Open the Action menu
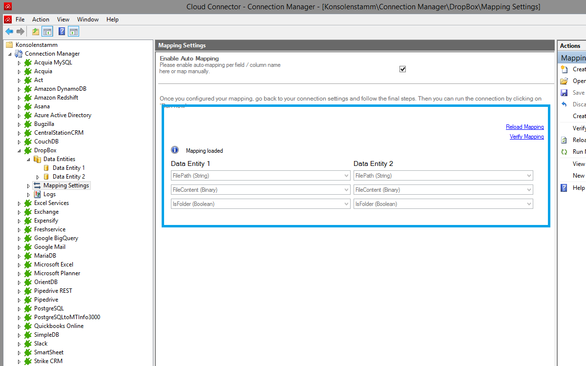Viewport: 586px width, 366px height. (41, 20)
